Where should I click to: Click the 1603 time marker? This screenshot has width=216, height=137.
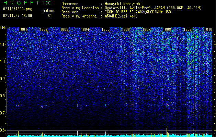pos(64,29)
